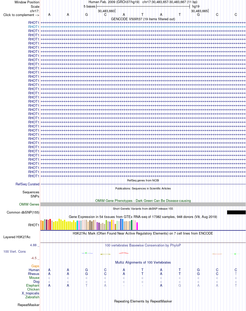Click the Scale ruler label
This screenshot has height=311, width=246.
pos(35,6)
